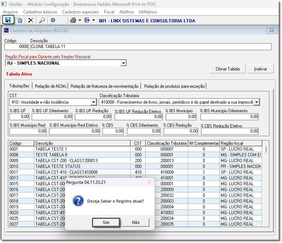Click the export list toolbar icon
Image resolution: width=282 pixels, height=243 pixels.
(87, 20)
